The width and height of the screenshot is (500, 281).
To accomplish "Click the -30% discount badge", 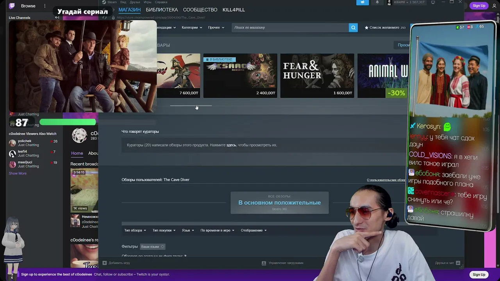I will [396, 93].
